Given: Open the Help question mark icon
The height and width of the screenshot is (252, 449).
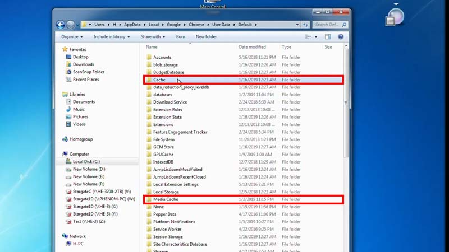Looking at the screenshot, I should tap(341, 36).
